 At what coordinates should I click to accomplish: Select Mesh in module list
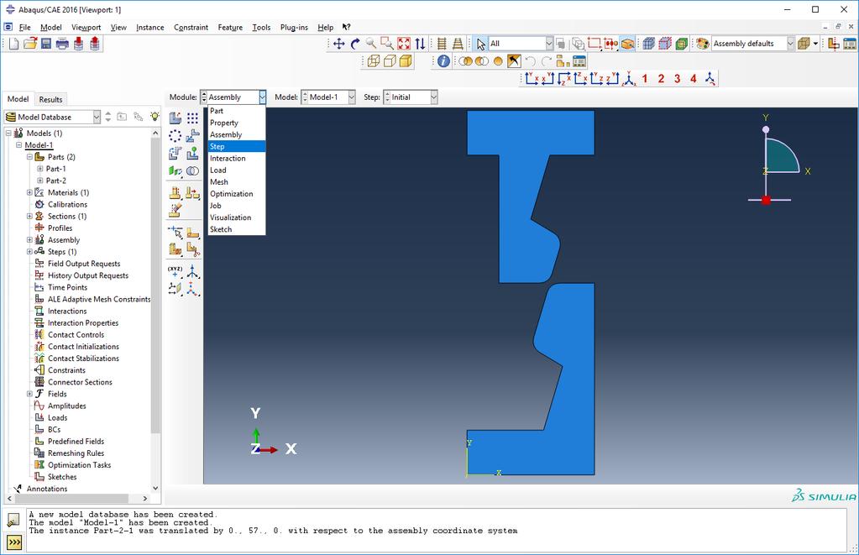pyautogui.click(x=237, y=182)
